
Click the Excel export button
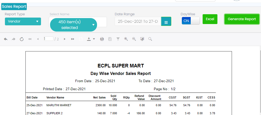[210, 19]
